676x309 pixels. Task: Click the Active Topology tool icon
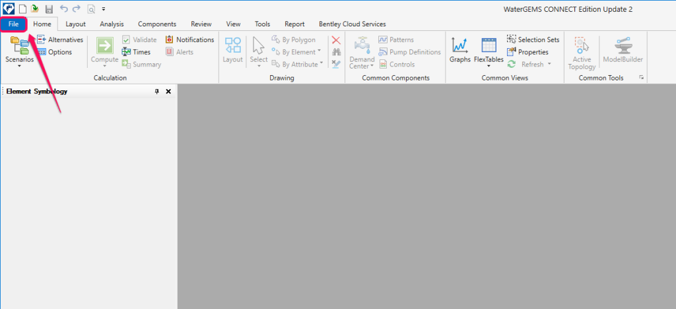[582, 45]
